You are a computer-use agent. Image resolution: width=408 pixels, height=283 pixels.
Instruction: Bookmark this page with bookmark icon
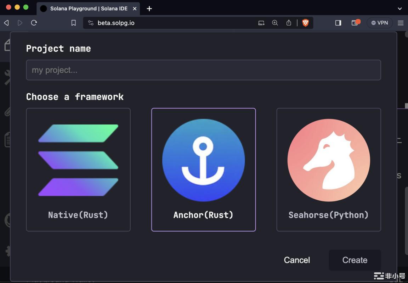tap(74, 23)
